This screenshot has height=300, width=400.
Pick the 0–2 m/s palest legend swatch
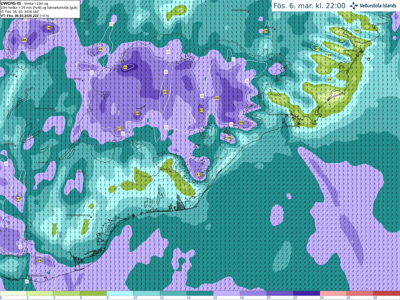coord(13,293)
